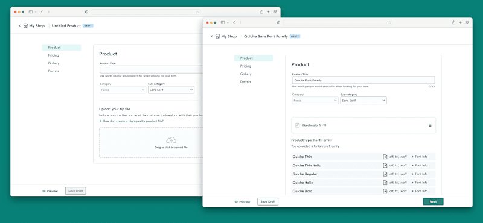This screenshot has height=223, width=483.
Task: Return to My Shop via back arrow in back window
Action: point(19,26)
